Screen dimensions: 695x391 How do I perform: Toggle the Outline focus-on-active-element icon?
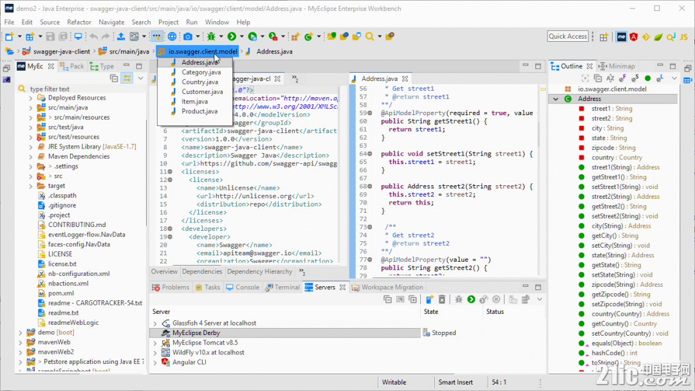[x=585, y=78]
